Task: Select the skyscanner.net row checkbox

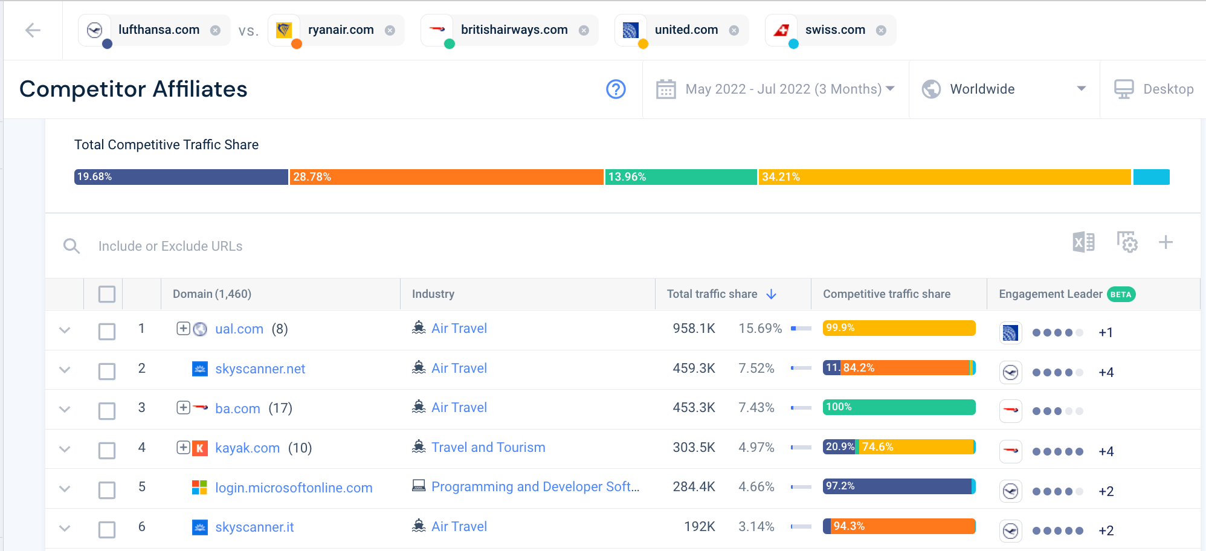Action: (107, 371)
